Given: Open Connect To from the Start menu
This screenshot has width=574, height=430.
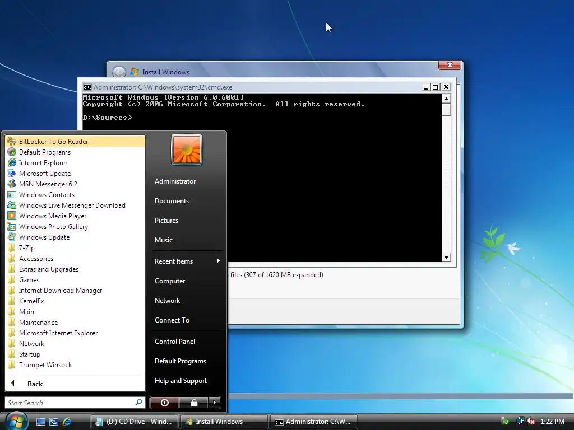Looking at the screenshot, I should coord(186,320).
